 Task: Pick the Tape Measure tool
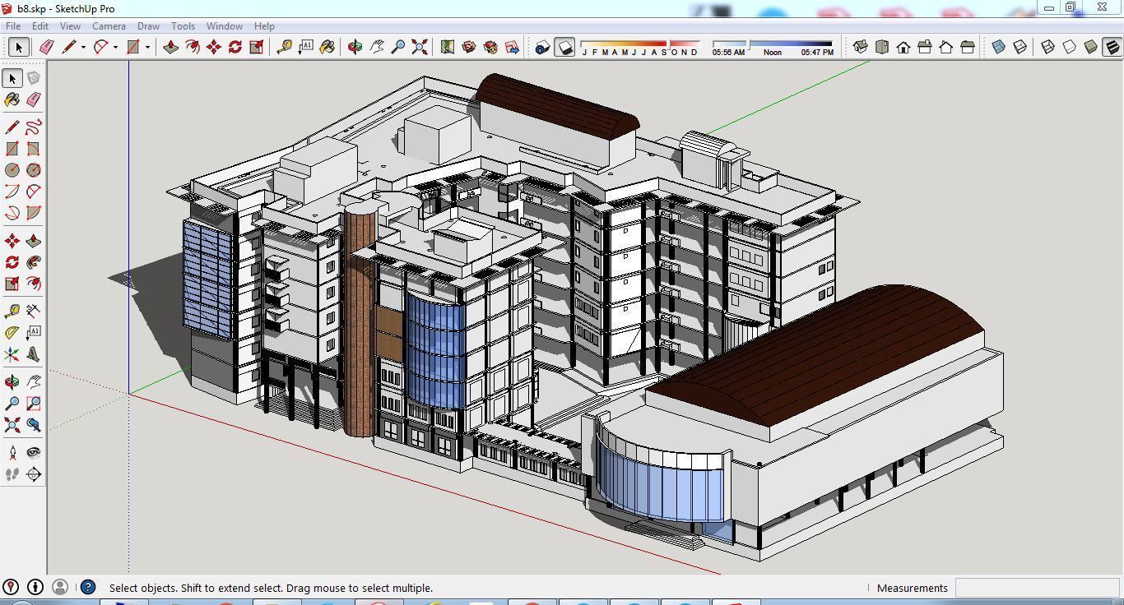(x=12, y=310)
